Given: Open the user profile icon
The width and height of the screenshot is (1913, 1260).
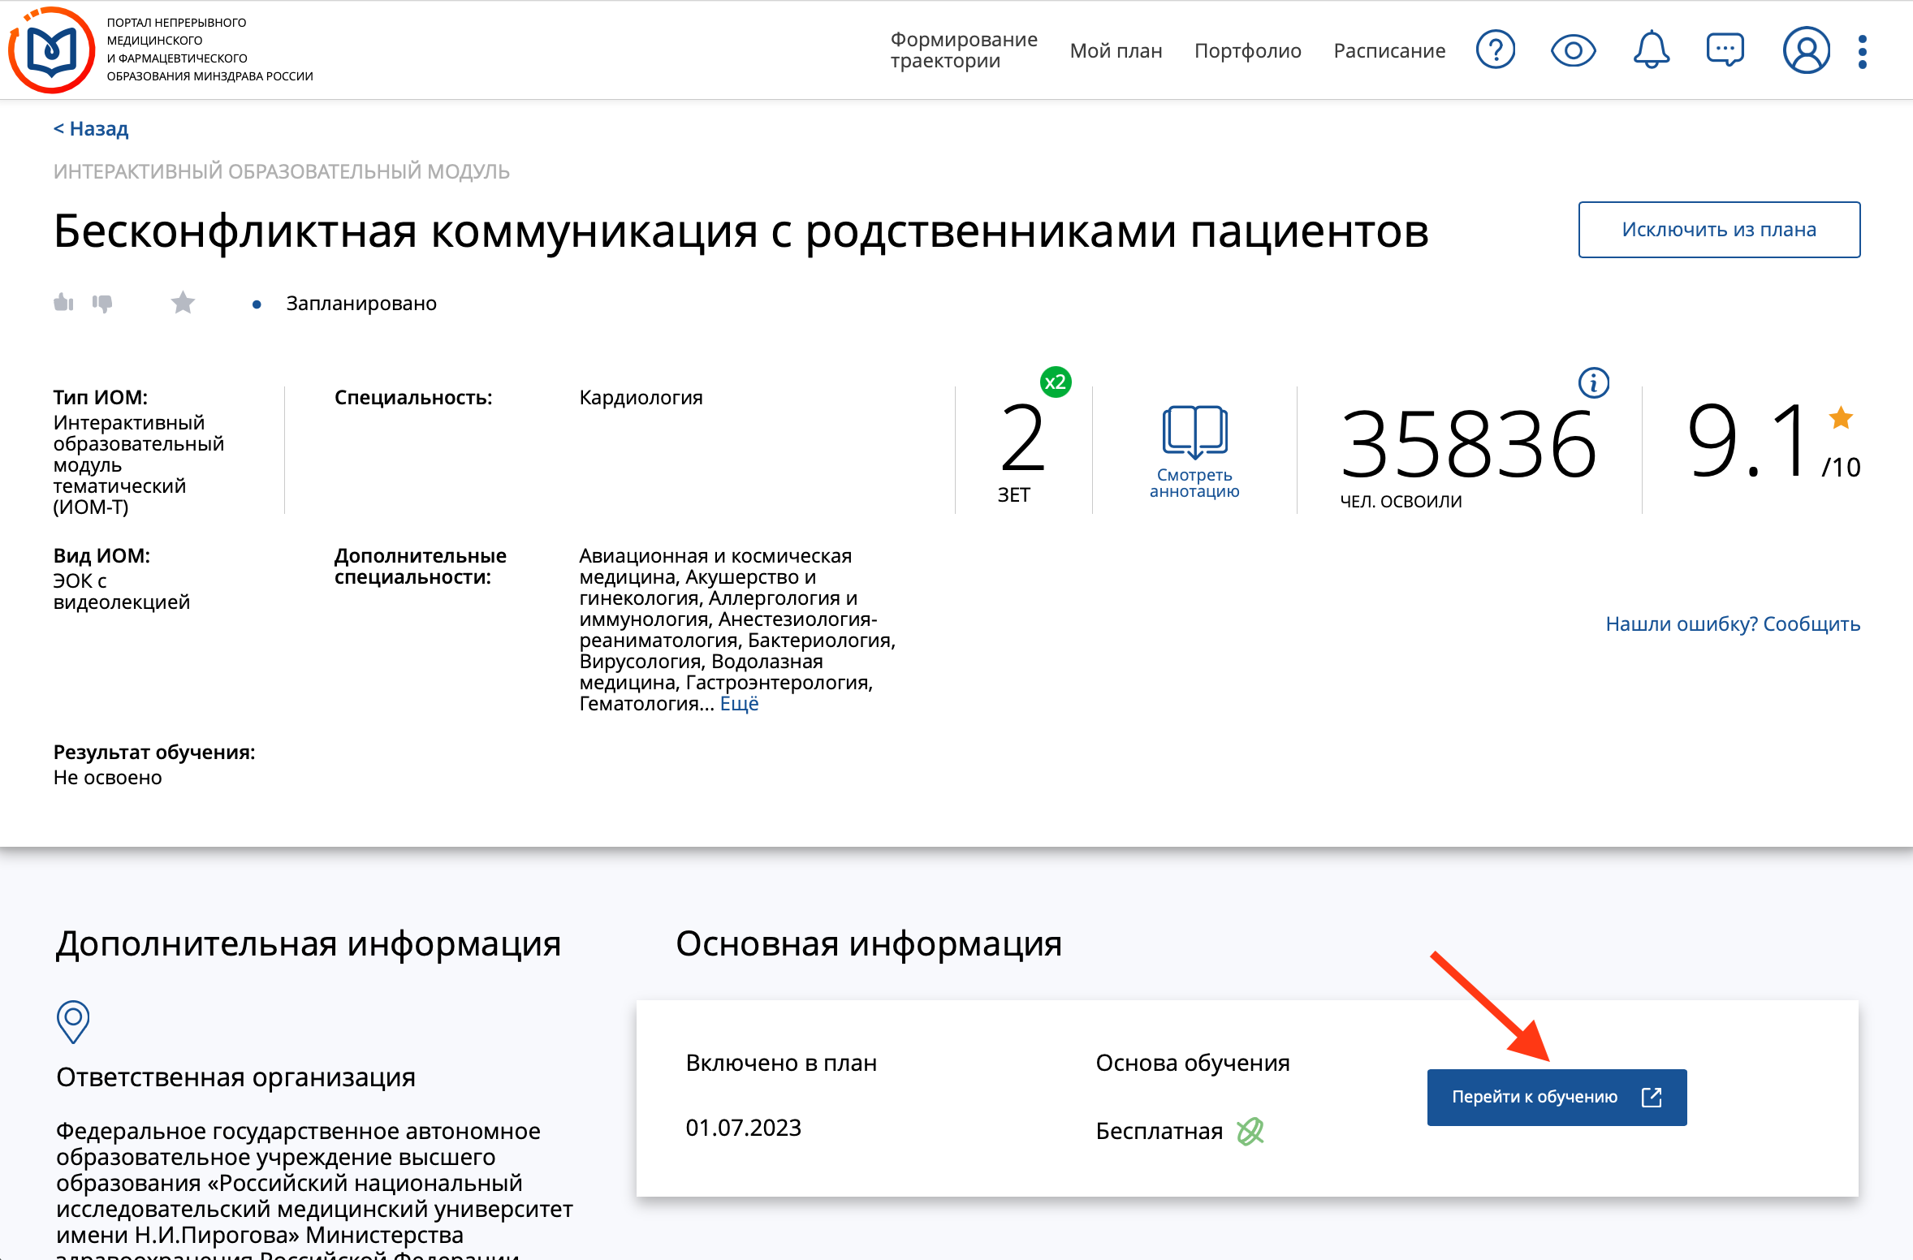Looking at the screenshot, I should pyautogui.click(x=1806, y=50).
